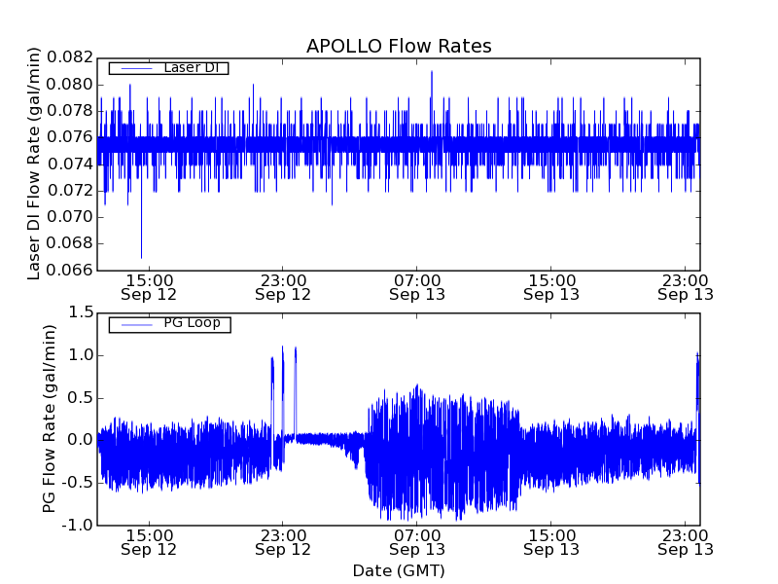Select the "Laser DI" legend label
This screenshot has height=584, width=778.
191,67
